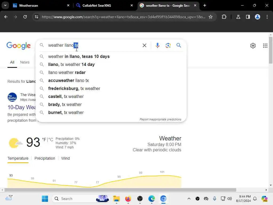Clear the search query with X
Screen dimensions: 273x205
tap(144, 45)
